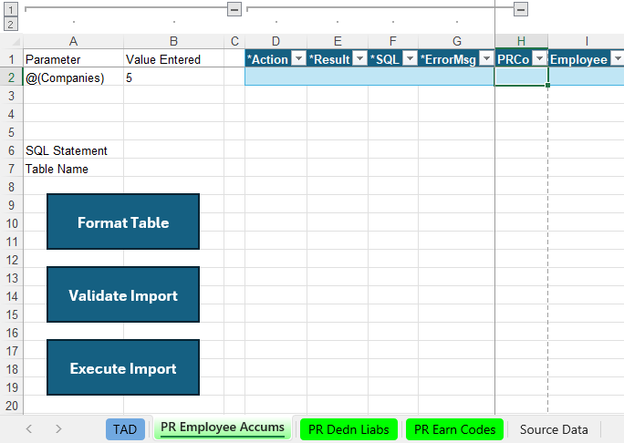Click empty cell B6 next to SQL Statement
This screenshot has height=443, width=624.
click(x=173, y=150)
